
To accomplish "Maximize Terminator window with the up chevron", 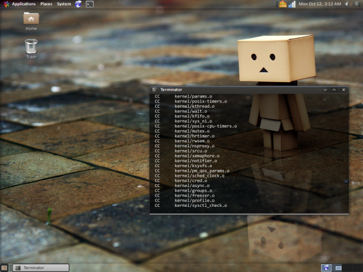I will pyautogui.click(x=334, y=90).
